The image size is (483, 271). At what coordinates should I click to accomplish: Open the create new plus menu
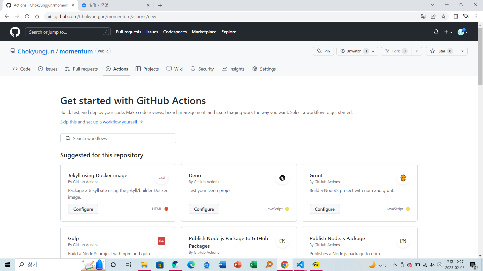(x=448, y=32)
